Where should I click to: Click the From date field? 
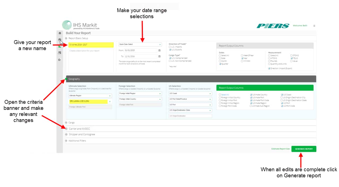(141, 50)
